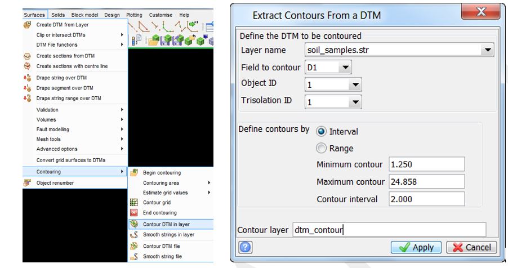508x268 pixels.
Task: Click the Contour interval field
Action: pos(427,199)
